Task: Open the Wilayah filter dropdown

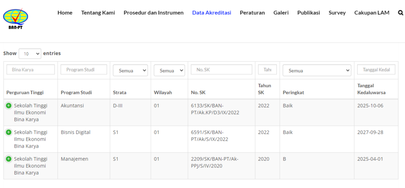Action: 169,70
